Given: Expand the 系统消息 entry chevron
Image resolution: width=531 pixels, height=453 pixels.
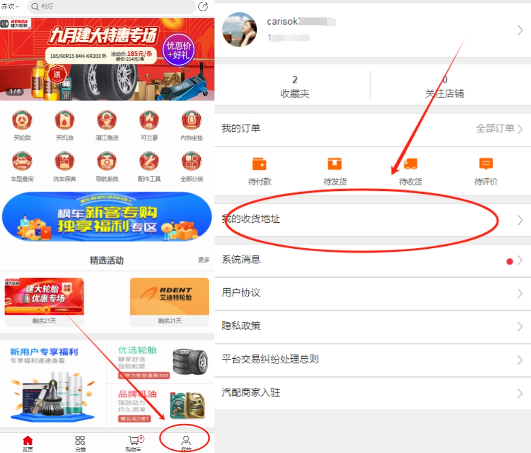Looking at the screenshot, I should [520, 260].
